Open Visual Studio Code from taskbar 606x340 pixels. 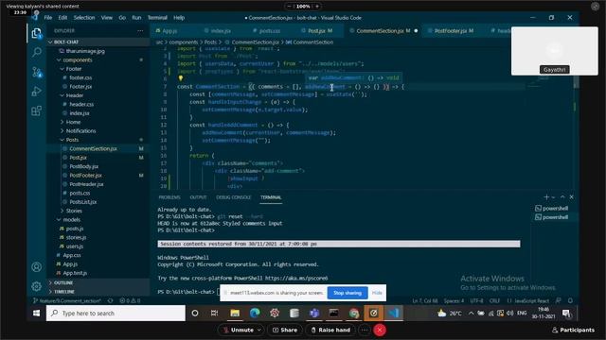[x=394, y=313]
